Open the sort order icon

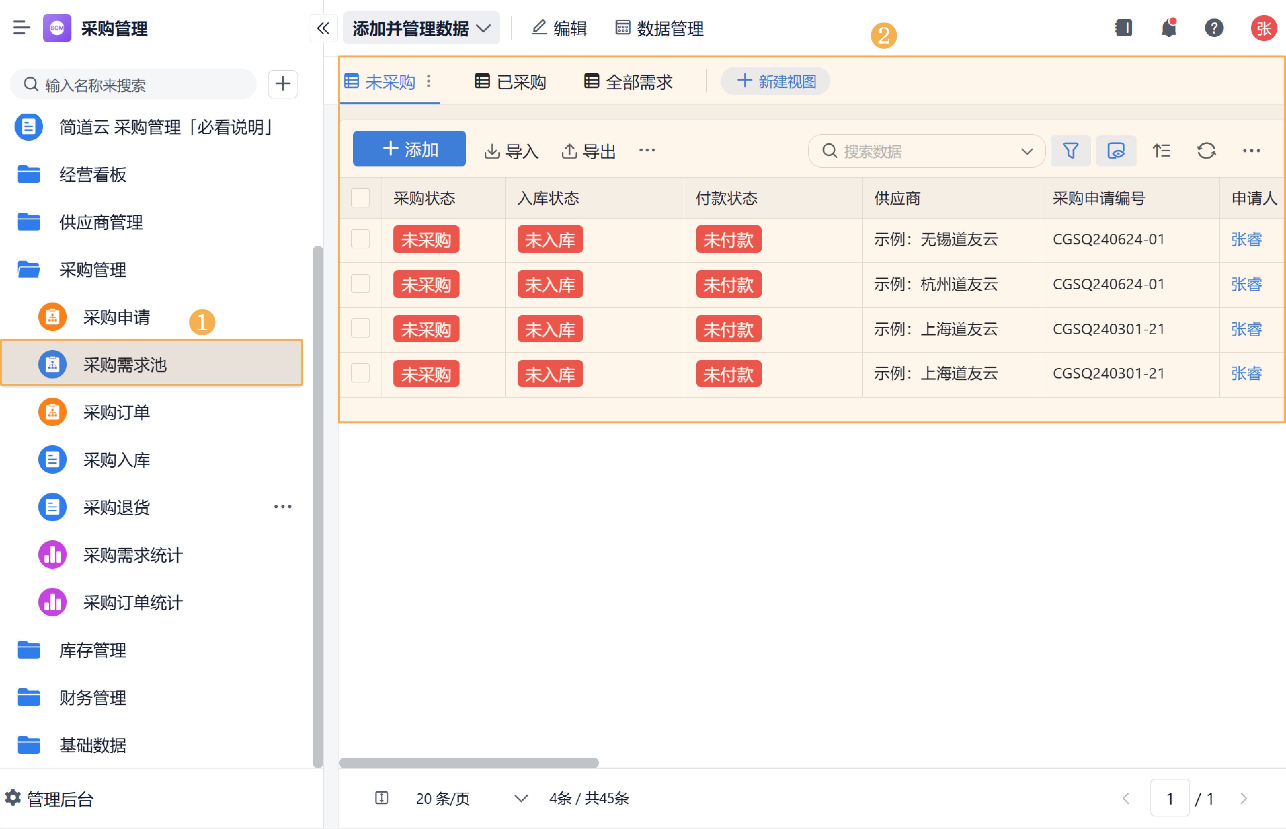click(1161, 151)
